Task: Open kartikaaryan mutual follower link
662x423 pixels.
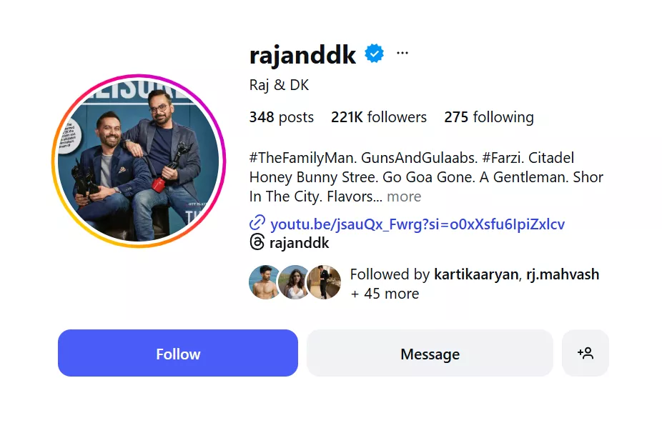Action: (476, 274)
